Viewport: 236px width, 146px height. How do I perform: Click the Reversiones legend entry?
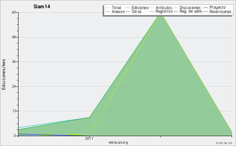click(218, 11)
